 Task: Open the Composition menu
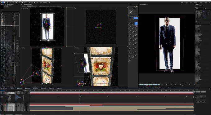click(7, 1)
